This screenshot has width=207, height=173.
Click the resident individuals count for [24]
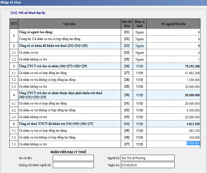[173, 52]
